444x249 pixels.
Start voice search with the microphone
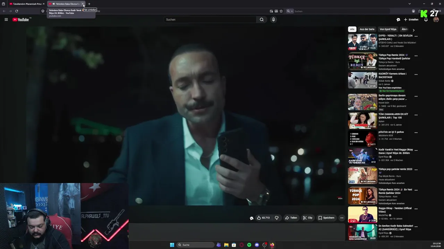(x=273, y=20)
